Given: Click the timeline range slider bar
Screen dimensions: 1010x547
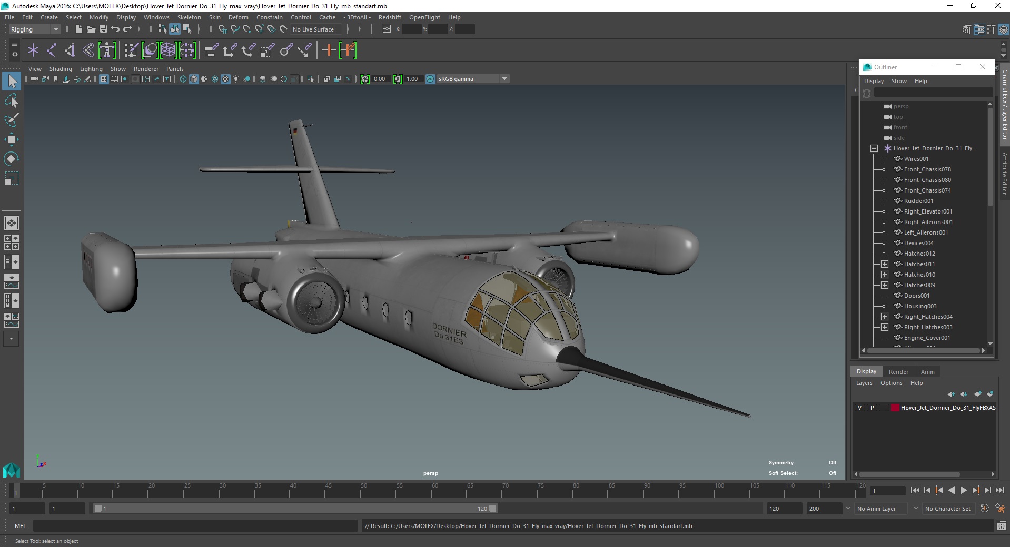Looking at the screenshot, I should tap(295, 509).
